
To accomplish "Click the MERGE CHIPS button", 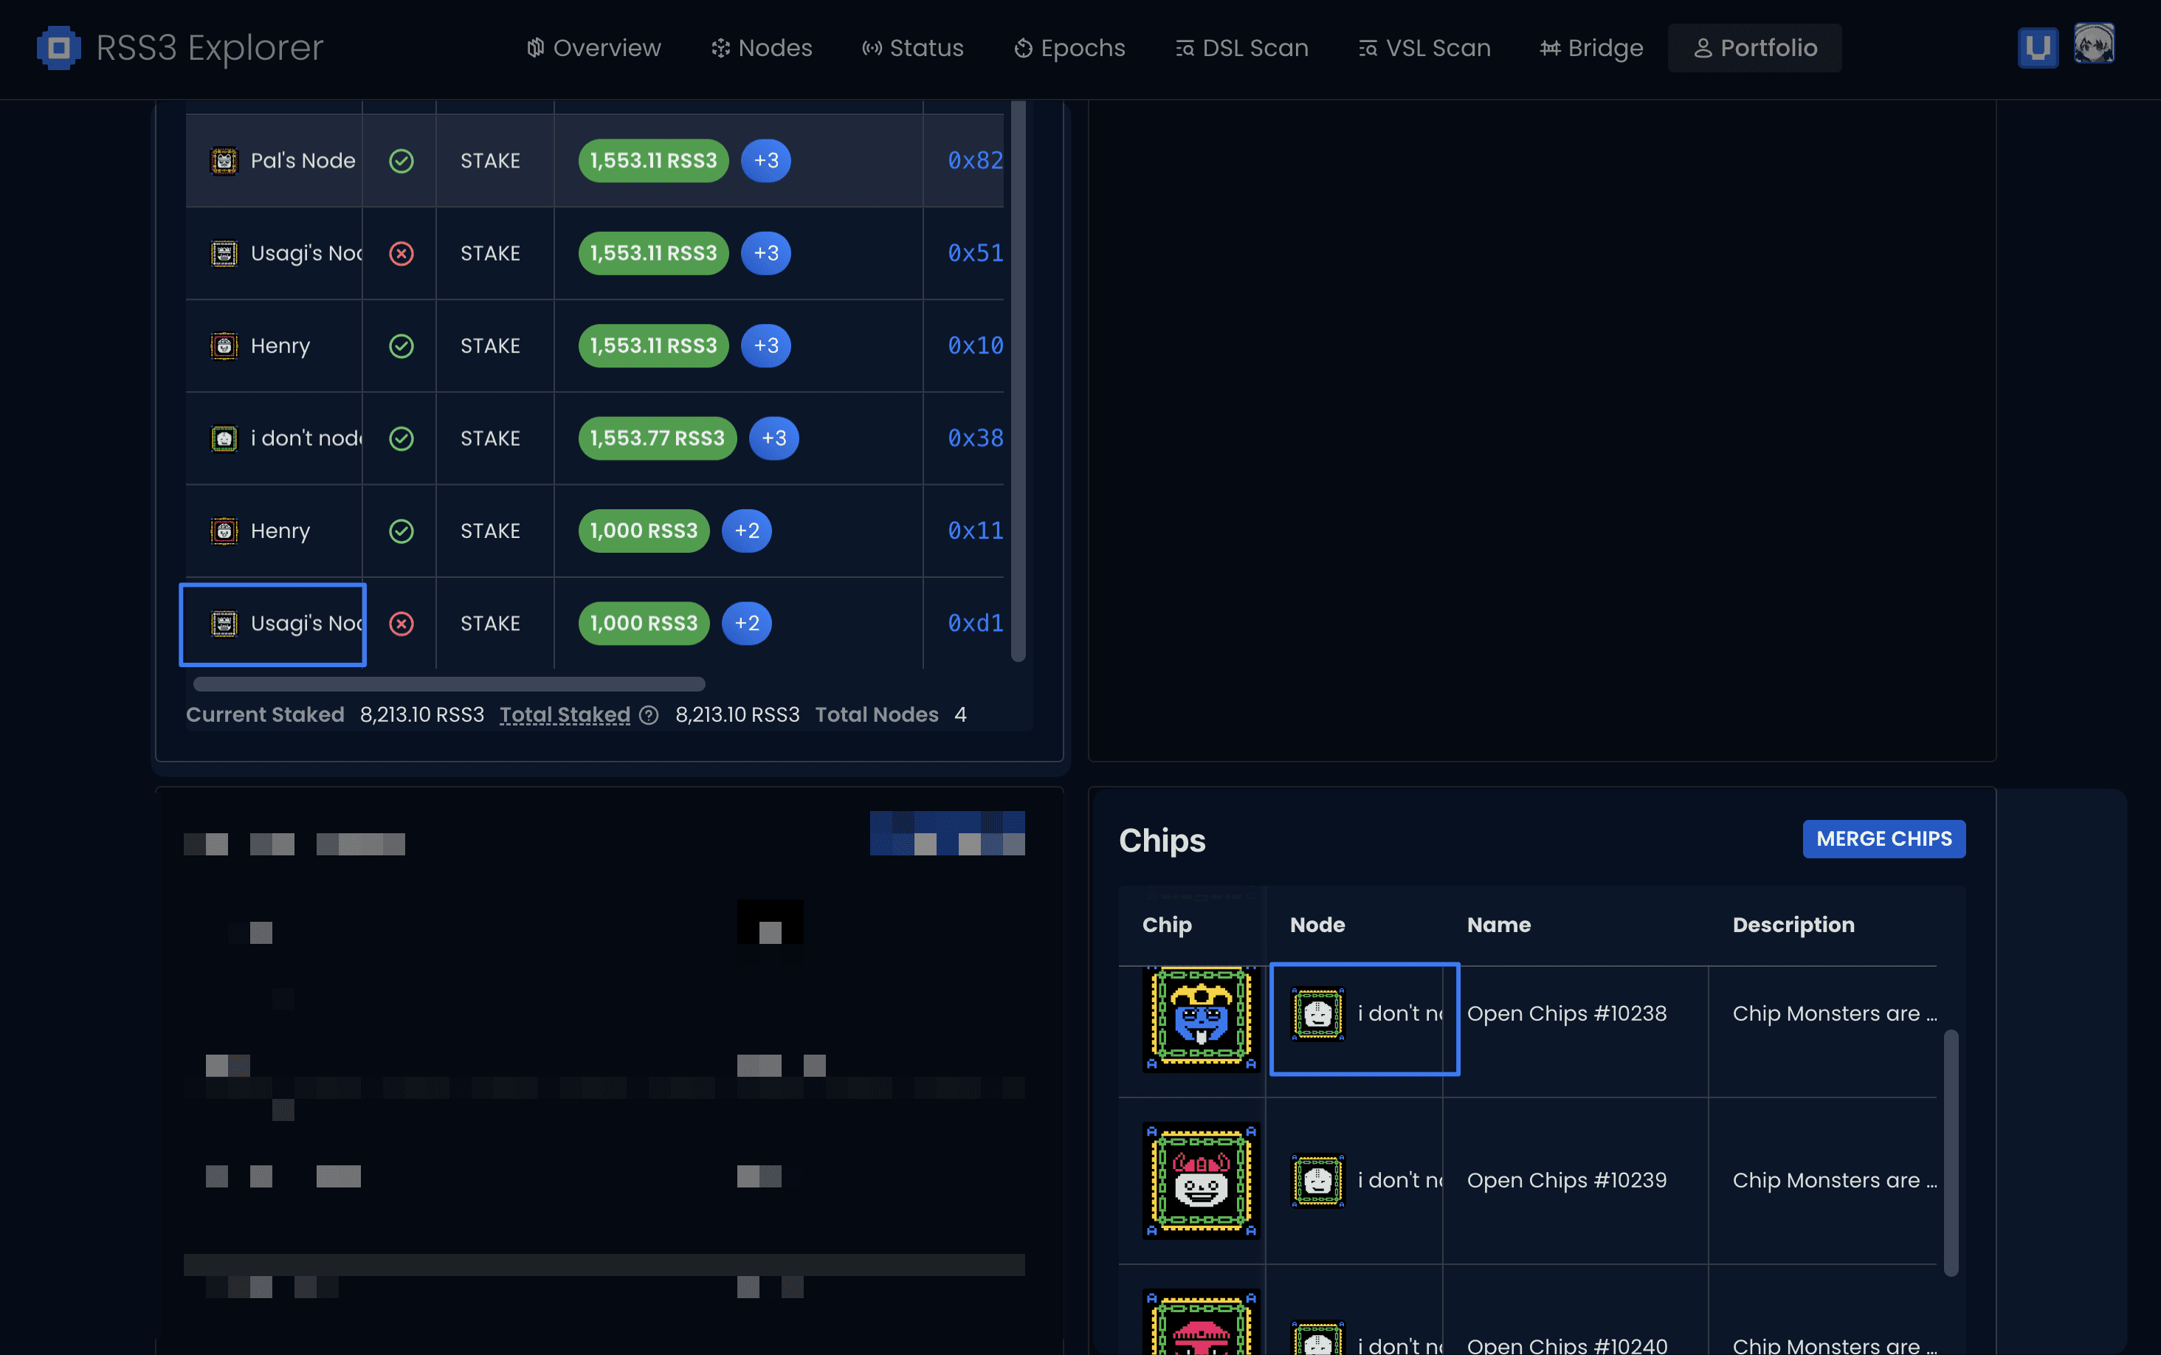I will coord(1884,839).
